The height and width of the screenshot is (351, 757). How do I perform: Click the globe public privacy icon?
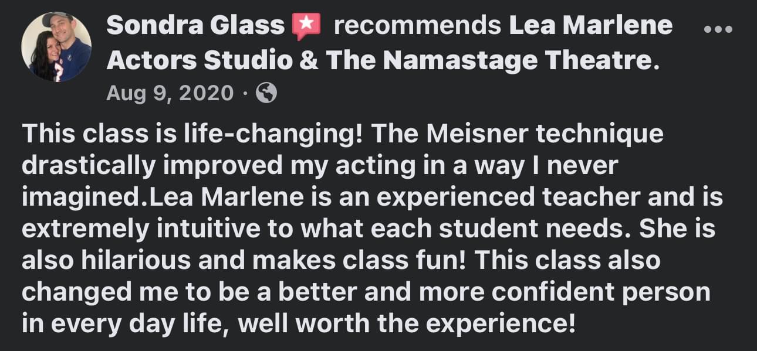[x=266, y=93]
